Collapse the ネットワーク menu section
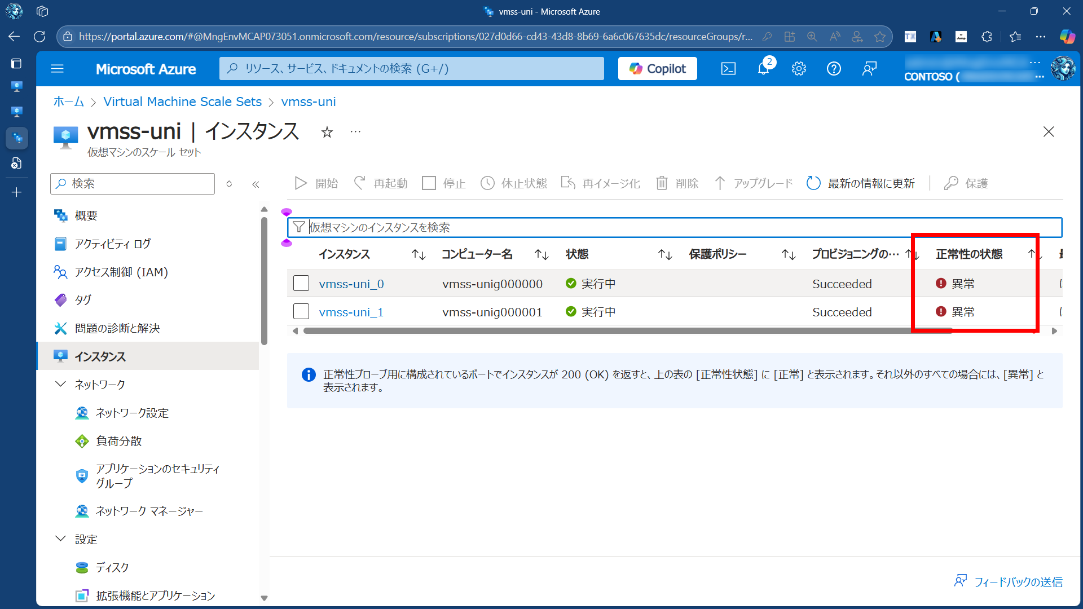Image resolution: width=1083 pixels, height=609 pixels. pos(60,384)
